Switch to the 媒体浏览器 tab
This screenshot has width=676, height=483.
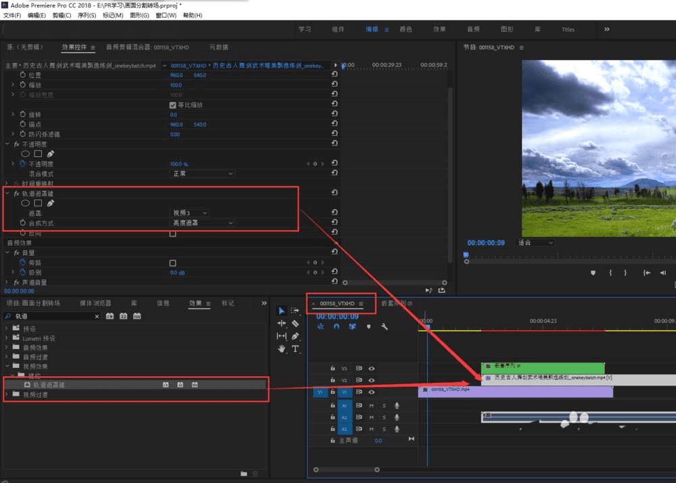tap(95, 303)
